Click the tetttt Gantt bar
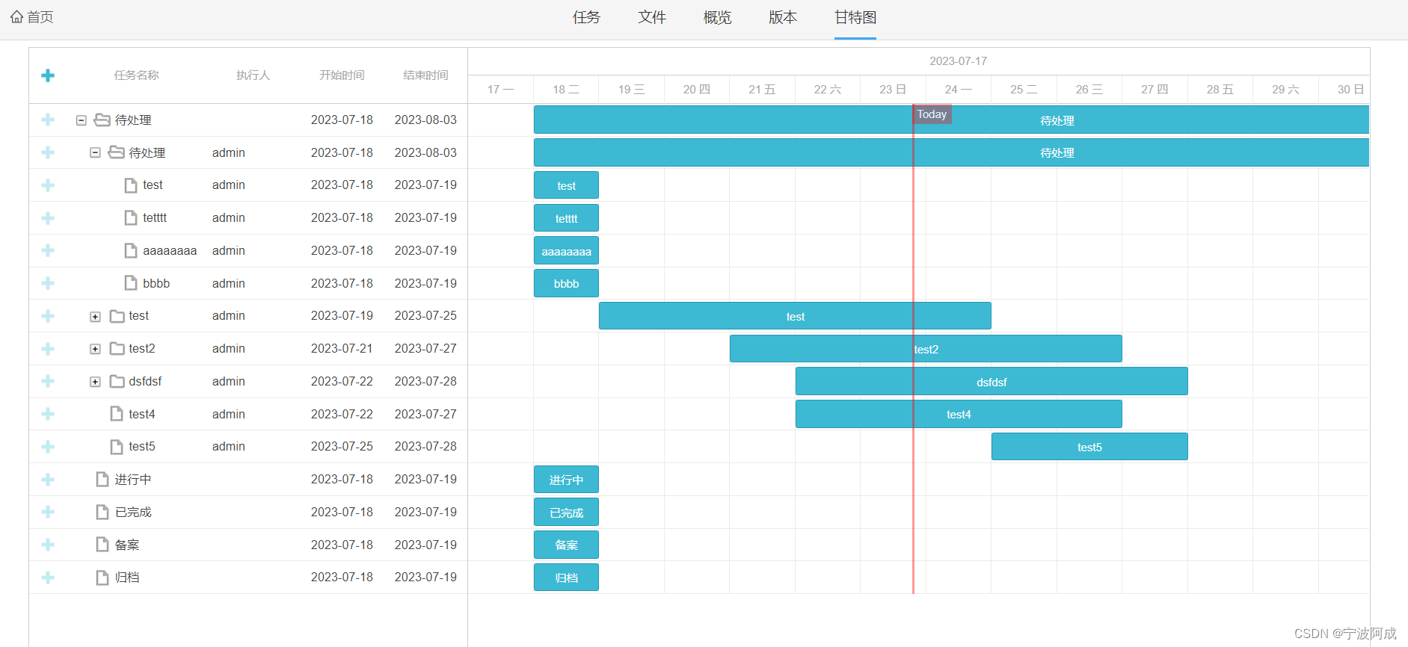This screenshot has height=647, width=1408. 566,218
